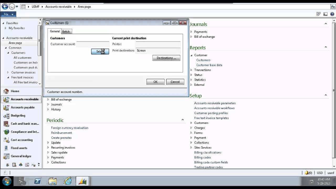
Task: Click the Select button in Customers dialog
Action: point(100,51)
